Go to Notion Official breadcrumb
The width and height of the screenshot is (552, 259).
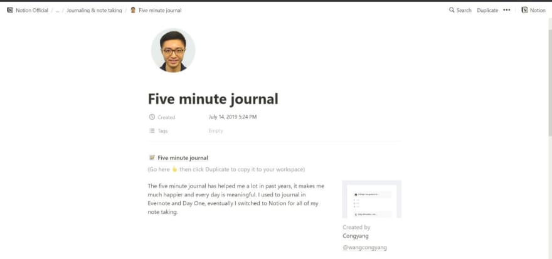pyautogui.click(x=32, y=11)
